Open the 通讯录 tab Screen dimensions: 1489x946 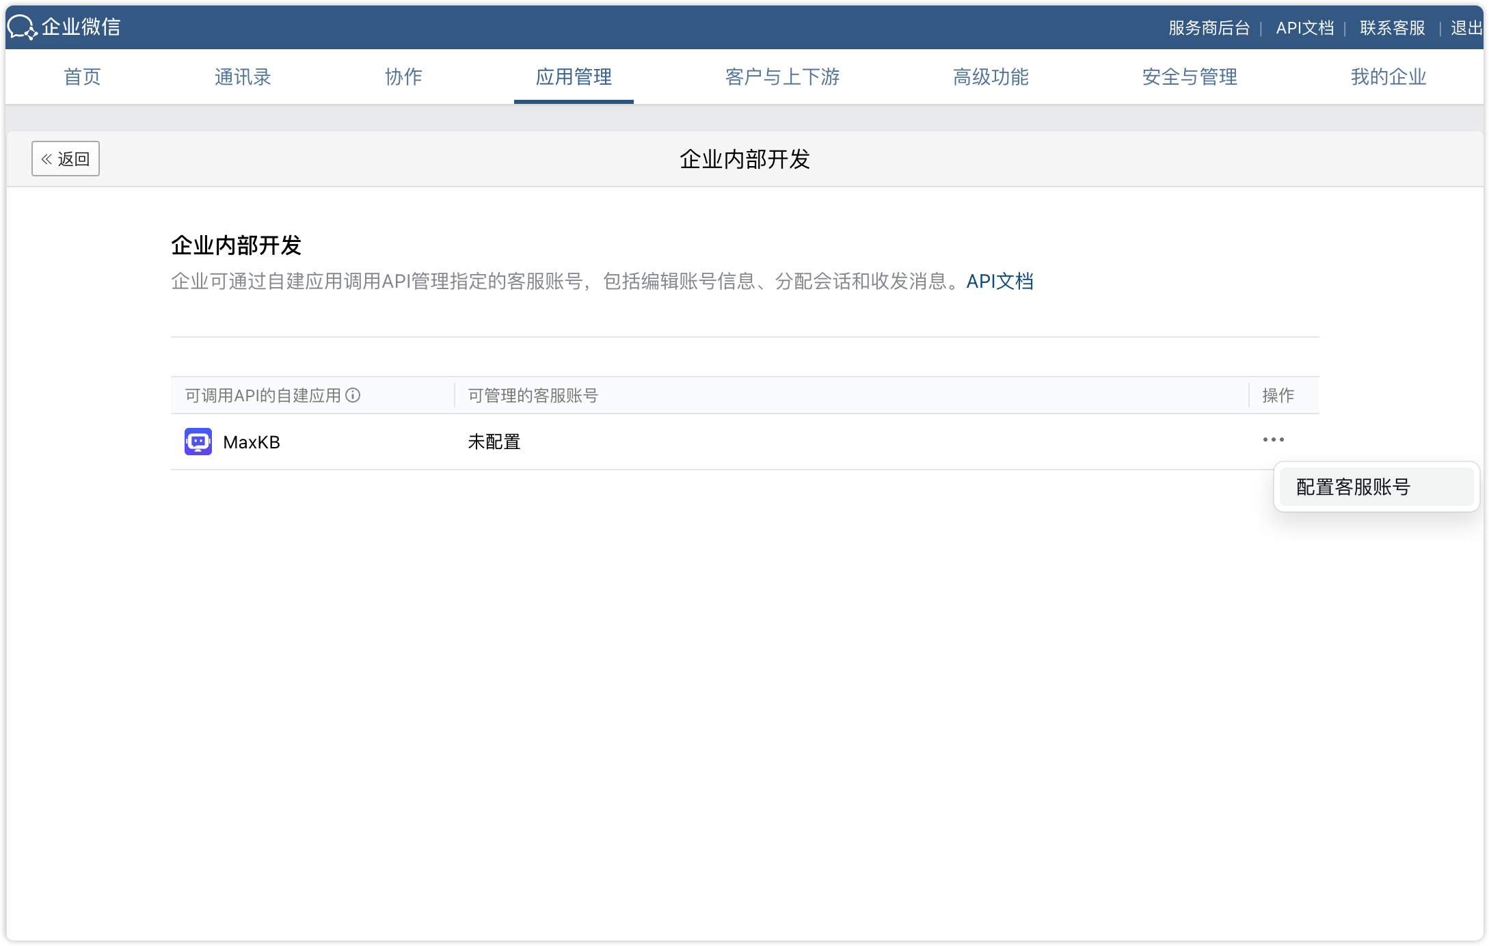[243, 77]
